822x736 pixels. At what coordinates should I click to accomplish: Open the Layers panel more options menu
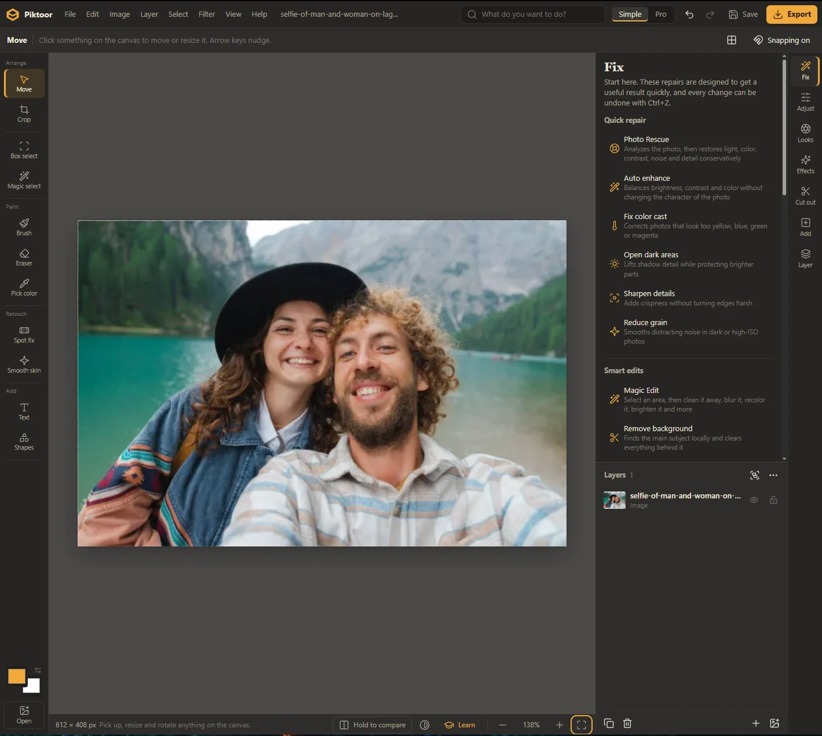click(773, 475)
